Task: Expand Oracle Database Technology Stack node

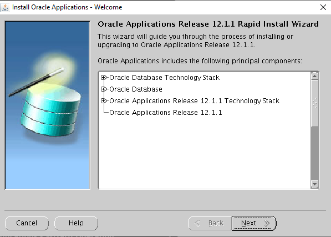Action: click(x=104, y=78)
